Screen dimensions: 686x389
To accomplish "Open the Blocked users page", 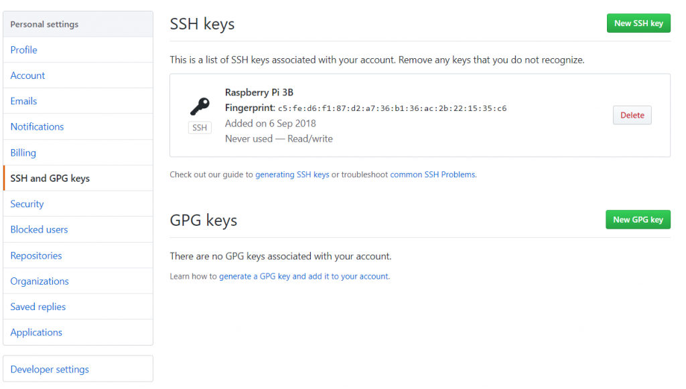I will tap(40, 229).
